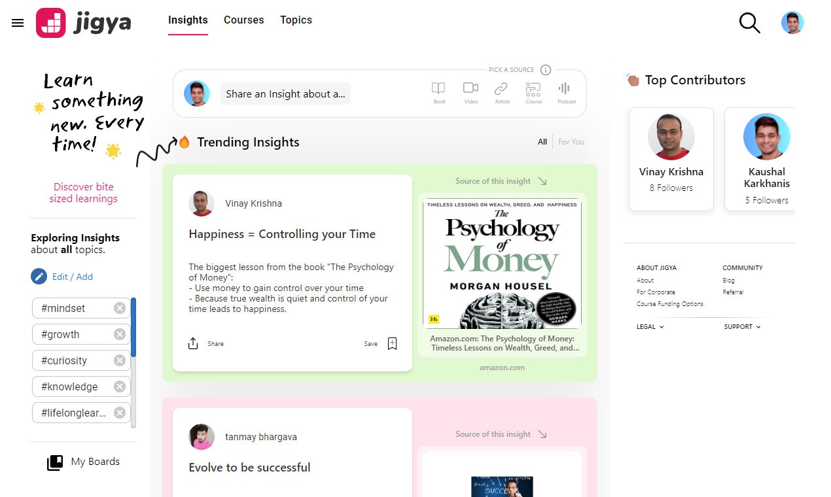Viewport: 831px width, 497px height.
Task: Open the For Corporate footer link
Action: pos(656,292)
